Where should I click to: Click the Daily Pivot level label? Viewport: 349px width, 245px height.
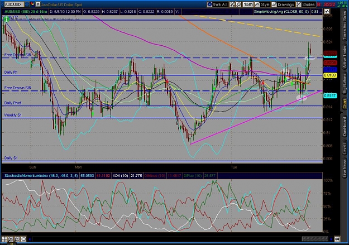pyautogui.click(x=13, y=103)
